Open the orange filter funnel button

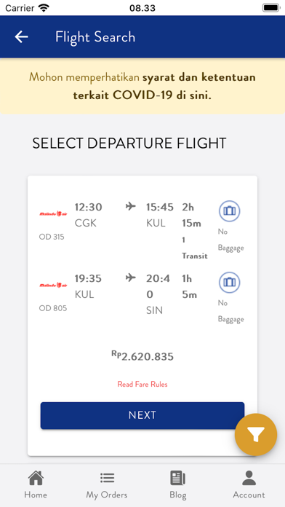click(x=256, y=434)
